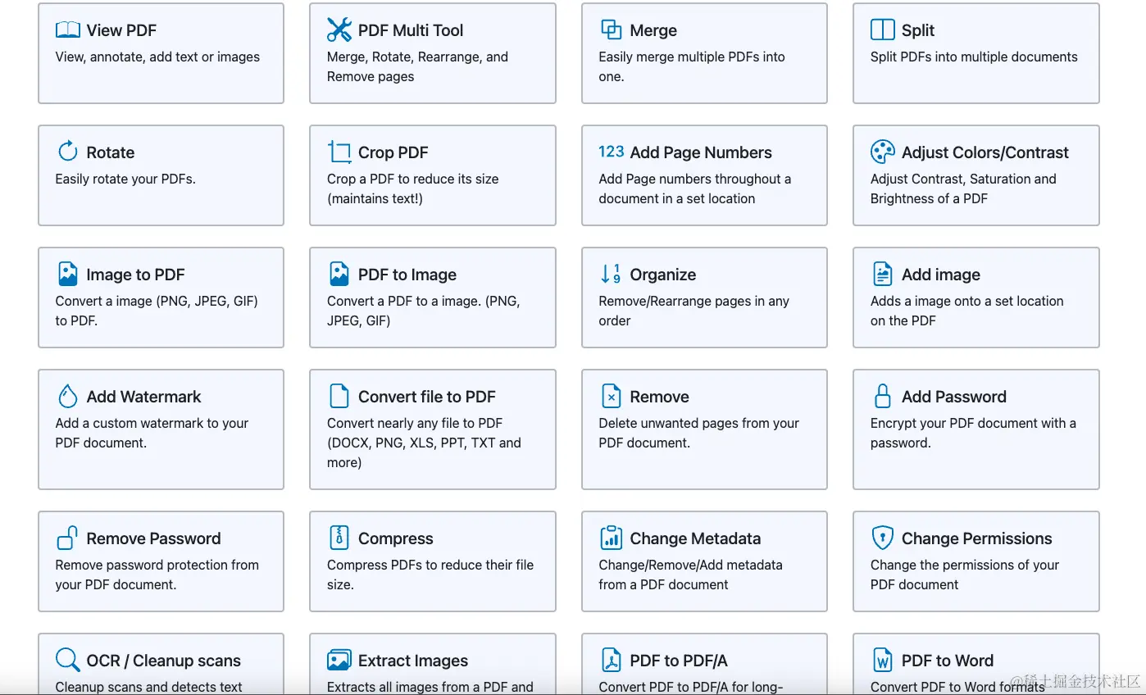The image size is (1146, 695).
Task: Click 'Change/Remove/Add metadata' description text
Action: click(690, 575)
